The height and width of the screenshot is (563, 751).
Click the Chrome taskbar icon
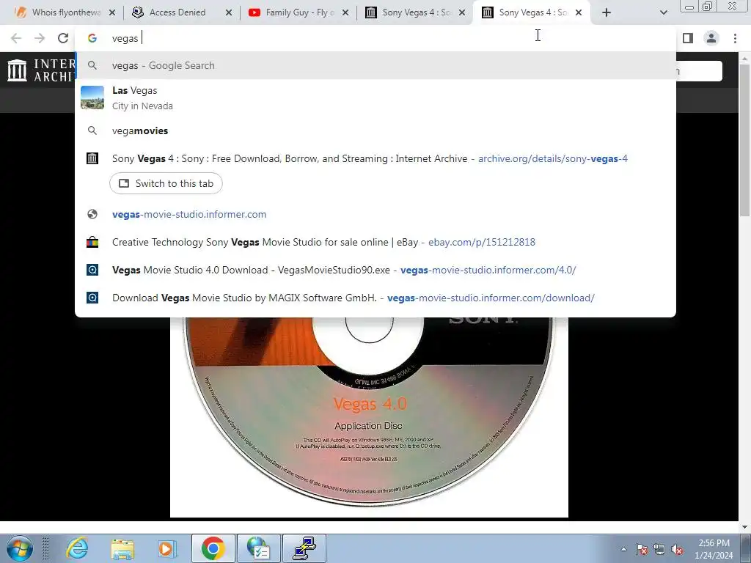[213, 548]
